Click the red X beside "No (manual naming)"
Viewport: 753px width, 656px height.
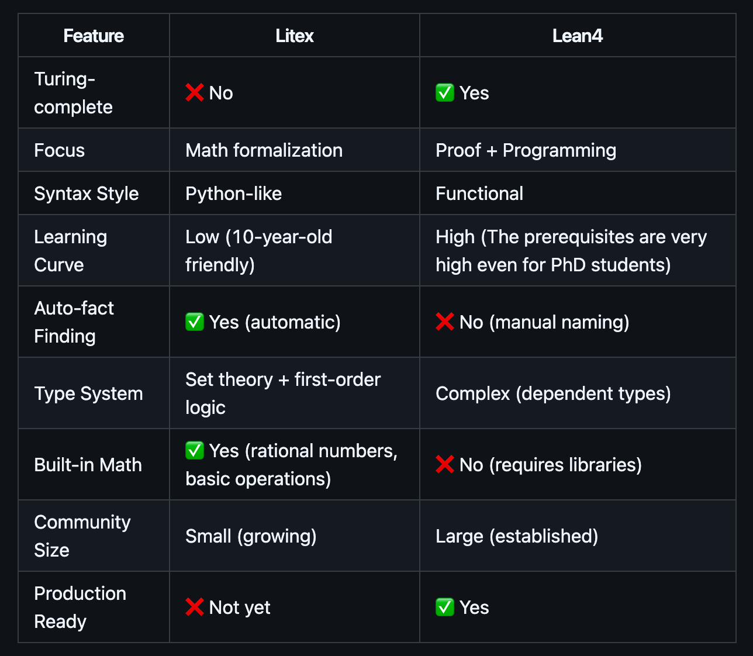pyautogui.click(x=444, y=322)
